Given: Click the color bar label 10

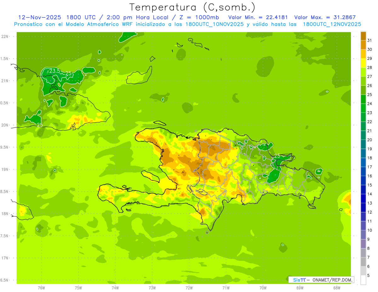Looking at the screenshot, I should pyautogui.click(x=369, y=230).
